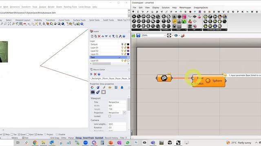The width and height of the screenshot is (261, 146).
Task: Click the Sphere component icon on canvas
Action: tap(208, 81)
